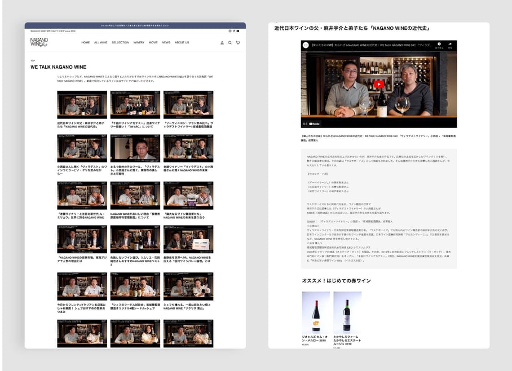Open the shopping cart icon

click(238, 42)
